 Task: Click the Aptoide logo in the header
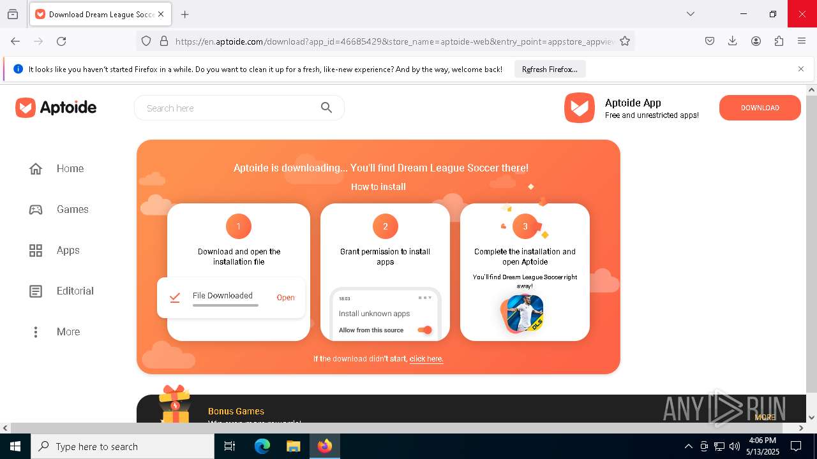click(56, 108)
